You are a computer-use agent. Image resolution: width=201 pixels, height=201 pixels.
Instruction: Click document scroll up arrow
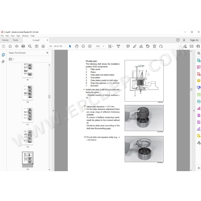click(x=191, y=51)
